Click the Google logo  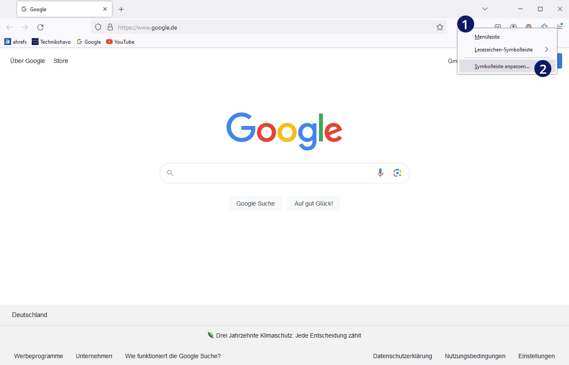coord(284,131)
